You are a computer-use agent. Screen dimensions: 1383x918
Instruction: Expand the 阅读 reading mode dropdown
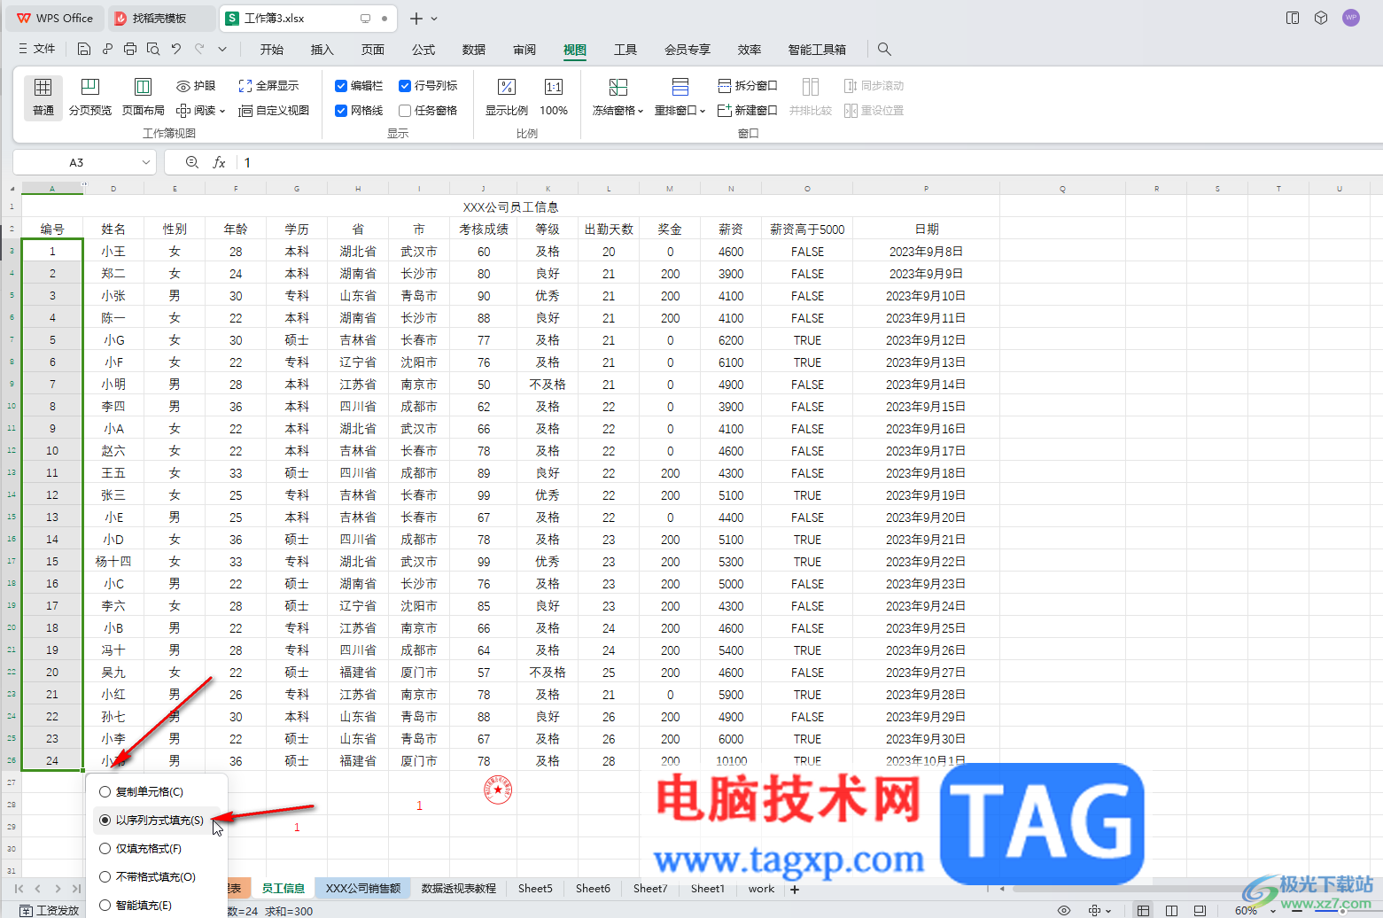click(x=222, y=112)
